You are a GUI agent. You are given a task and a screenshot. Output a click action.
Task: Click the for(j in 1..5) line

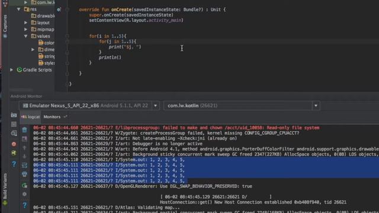(x=117, y=41)
